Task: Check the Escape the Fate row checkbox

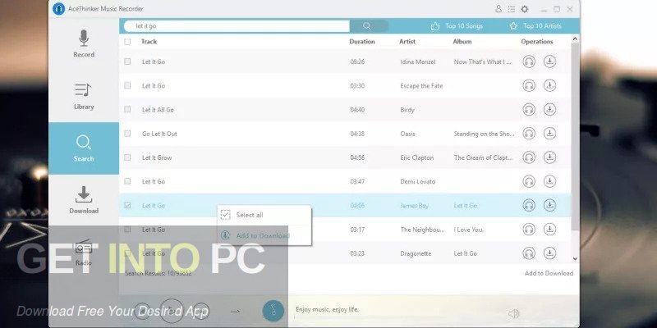Action: (127, 86)
